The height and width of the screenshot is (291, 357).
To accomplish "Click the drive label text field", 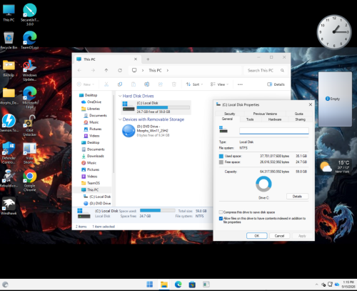I will [274, 131].
